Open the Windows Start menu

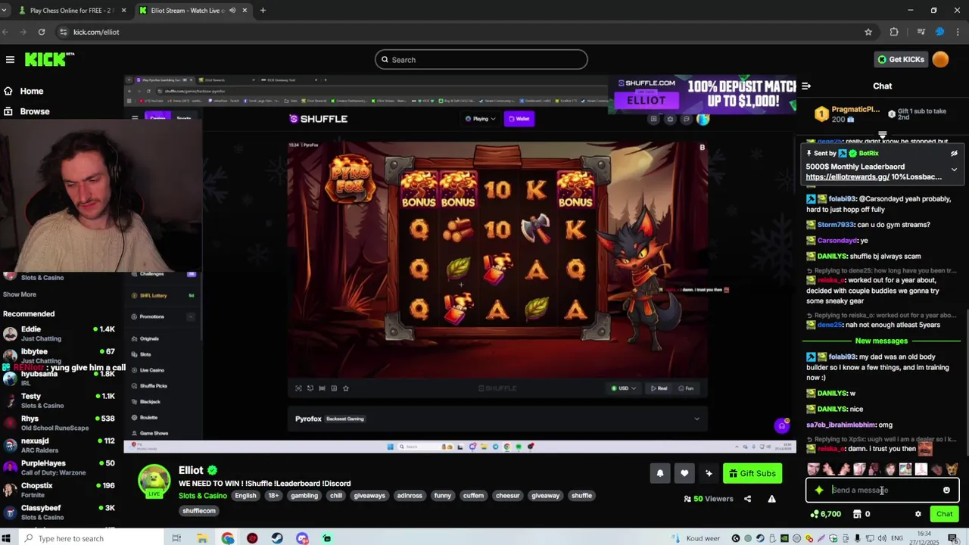pyautogui.click(x=8, y=538)
